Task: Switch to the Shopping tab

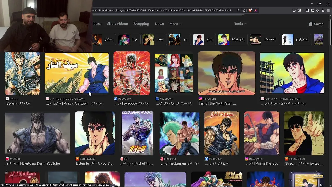Action: 141,24
